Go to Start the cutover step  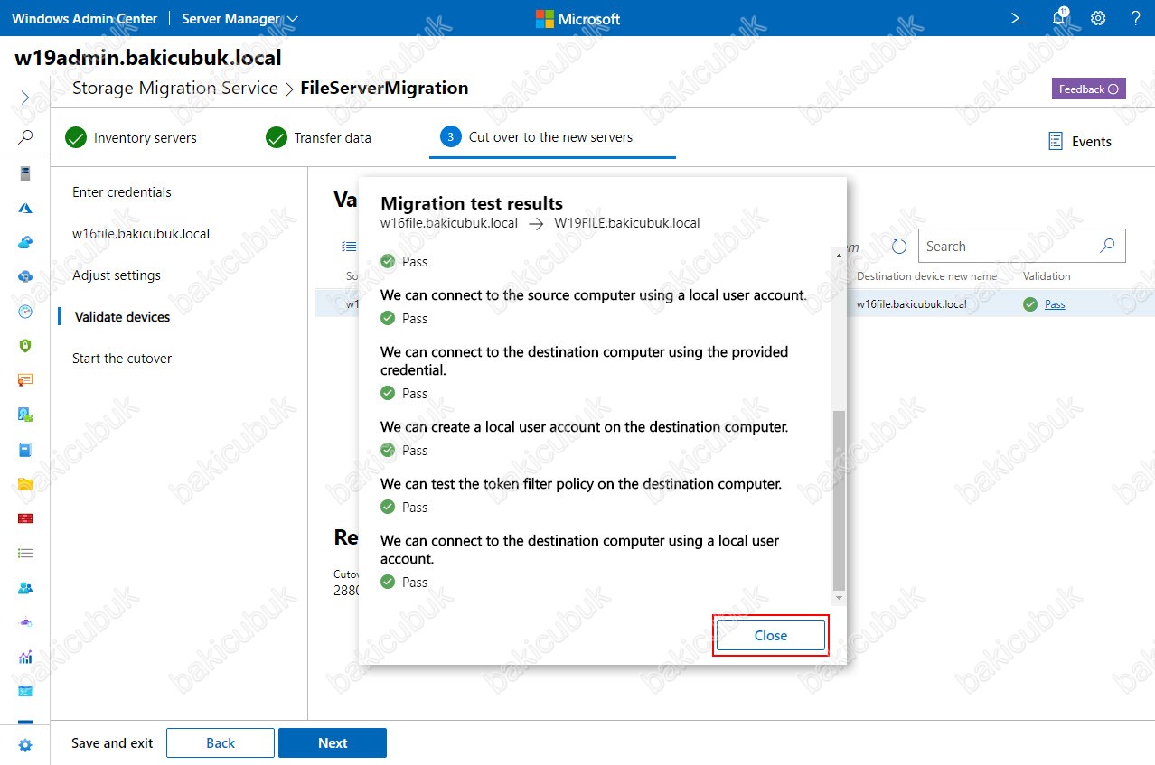pos(122,359)
